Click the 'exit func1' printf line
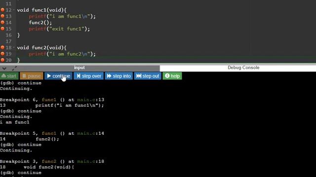Screen dimensions: 316x177 coord(59,29)
